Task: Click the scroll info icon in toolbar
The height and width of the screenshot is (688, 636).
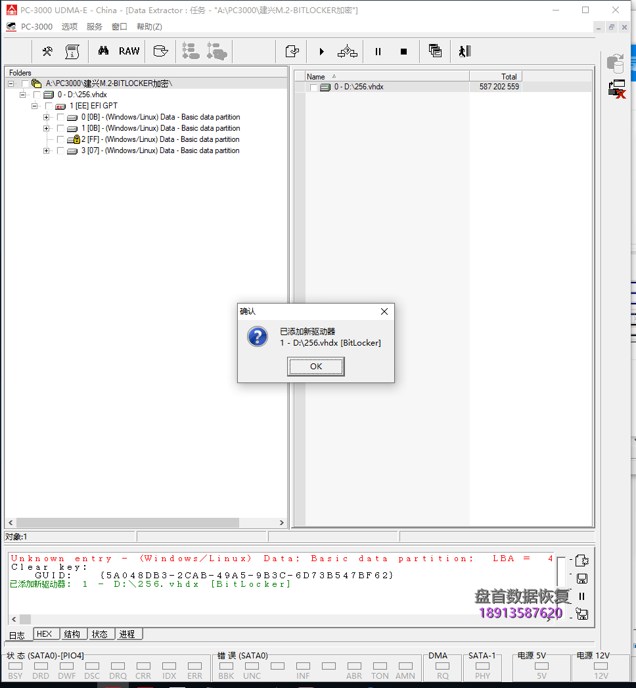Action: 72,51
